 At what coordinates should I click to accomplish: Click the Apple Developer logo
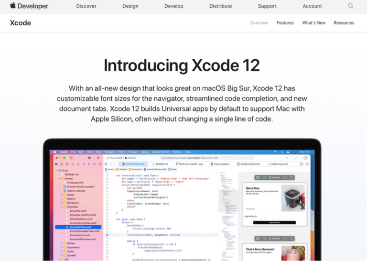(29, 6)
